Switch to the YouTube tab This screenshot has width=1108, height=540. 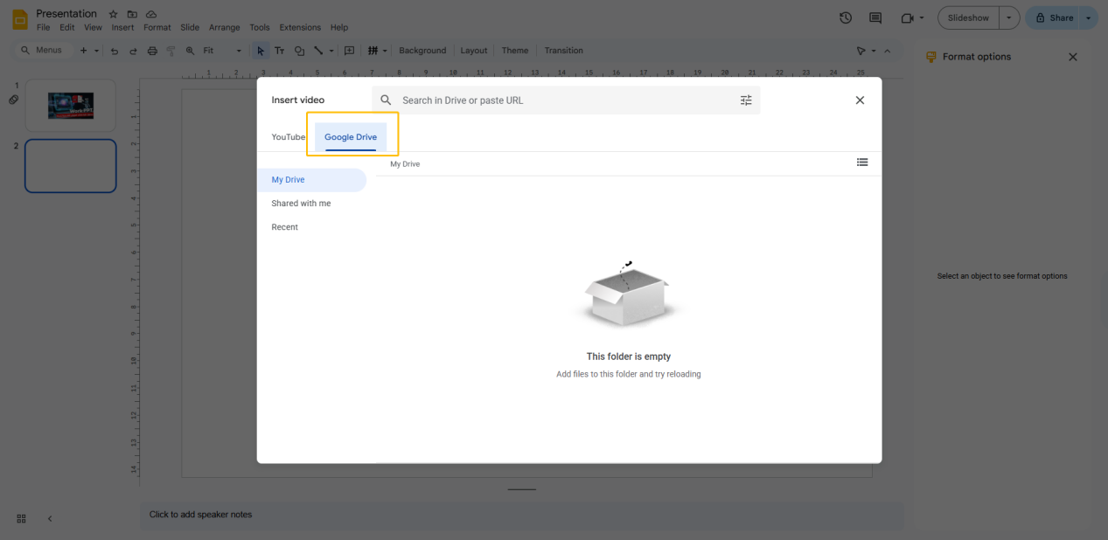289,136
